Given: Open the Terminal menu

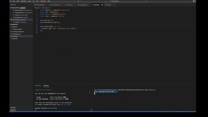Looking at the screenshot, I should coord(43,1).
